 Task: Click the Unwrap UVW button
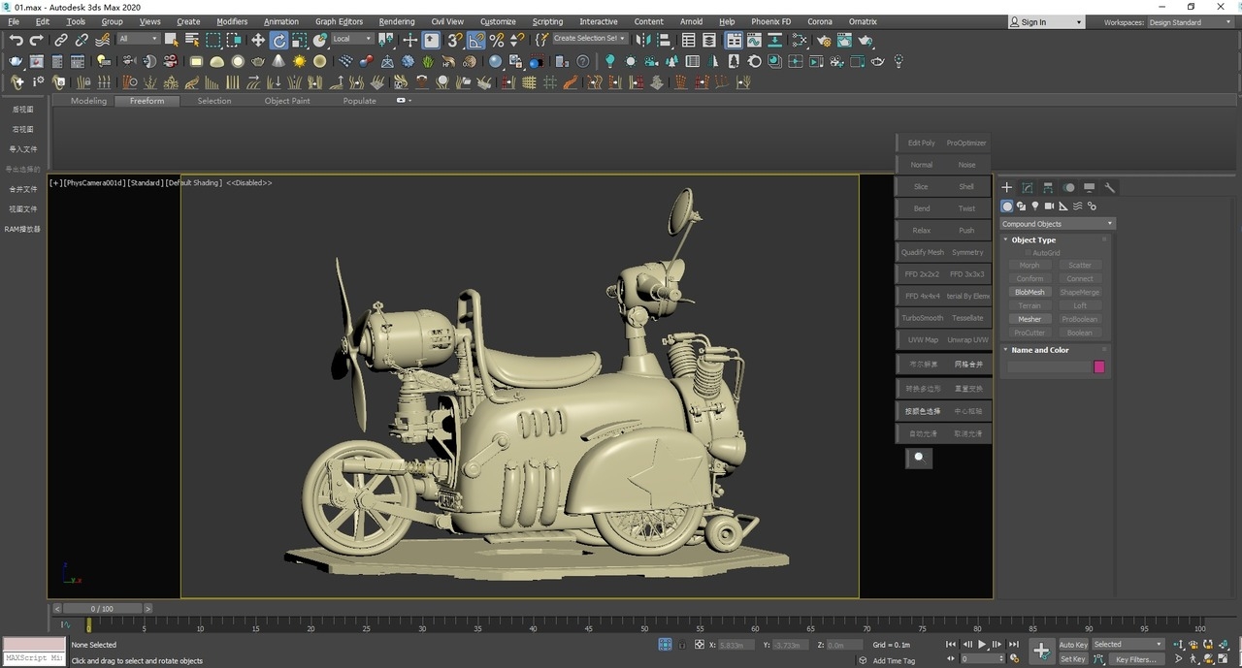(966, 340)
